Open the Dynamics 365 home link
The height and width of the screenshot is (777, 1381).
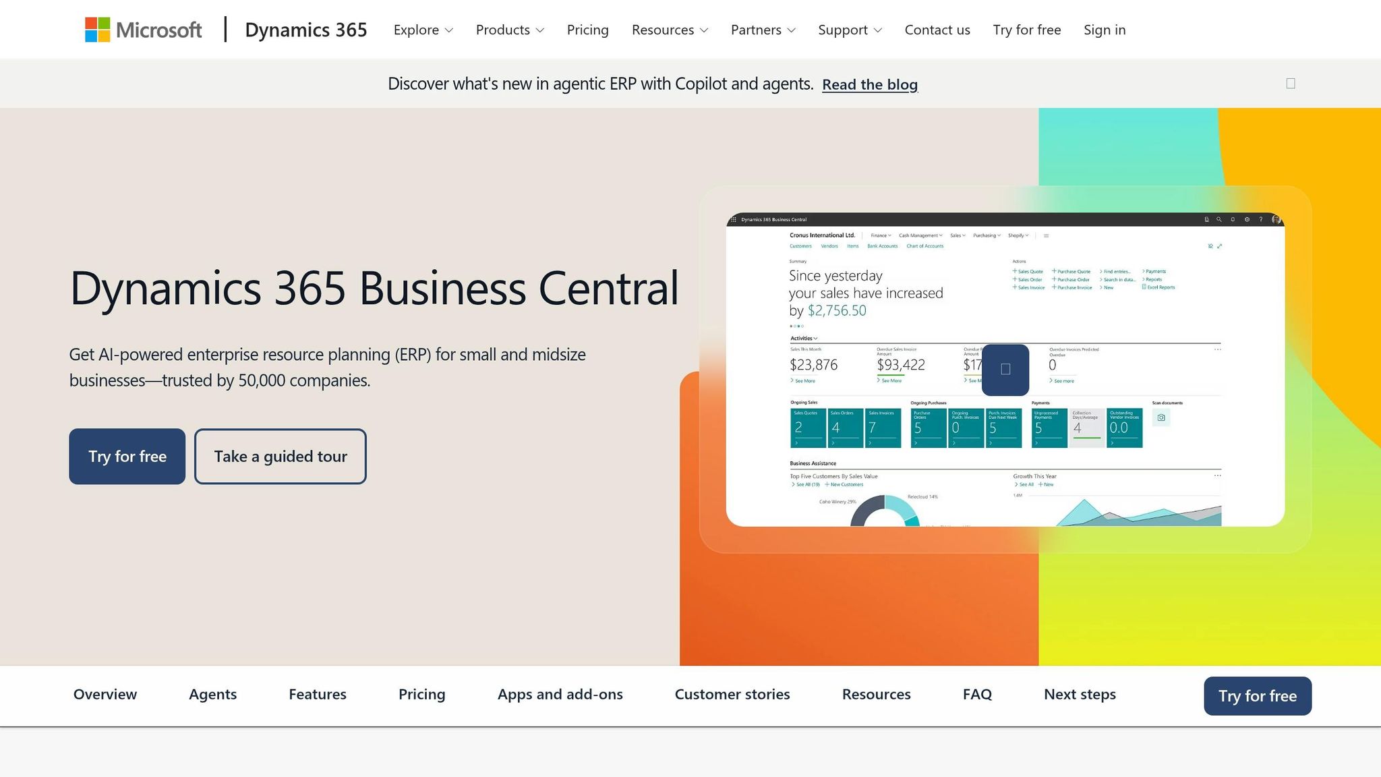306,30
